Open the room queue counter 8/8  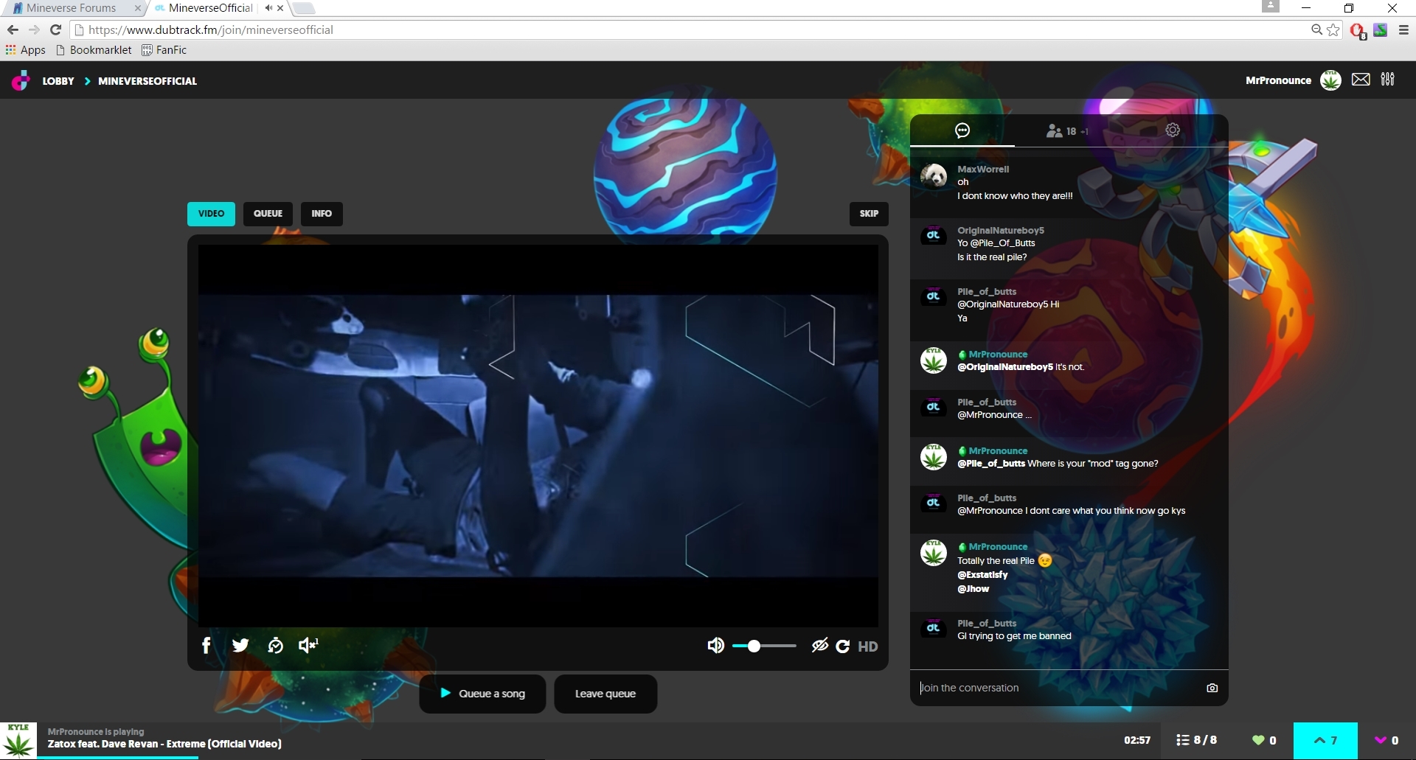[1196, 740]
